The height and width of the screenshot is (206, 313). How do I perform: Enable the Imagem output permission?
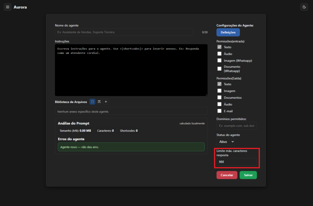coord(219,91)
